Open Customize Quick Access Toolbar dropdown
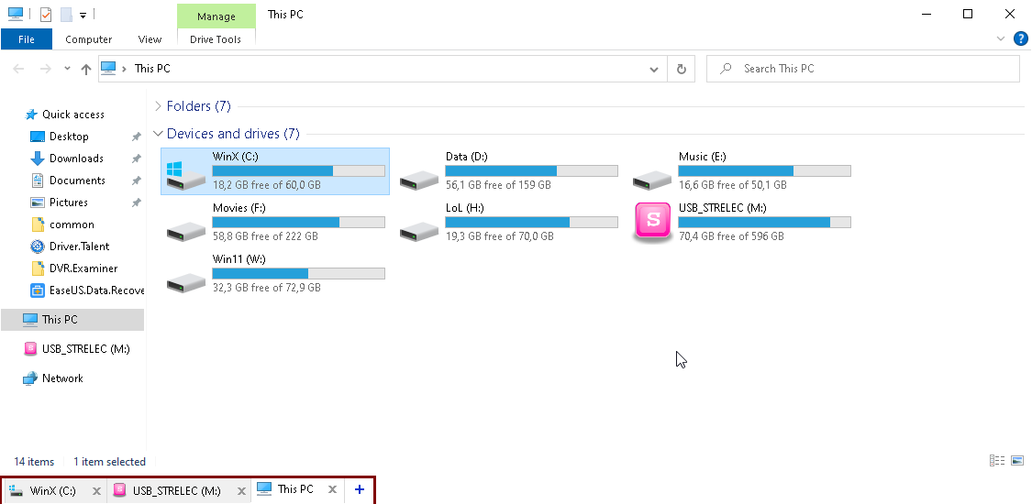 pyautogui.click(x=83, y=15)
